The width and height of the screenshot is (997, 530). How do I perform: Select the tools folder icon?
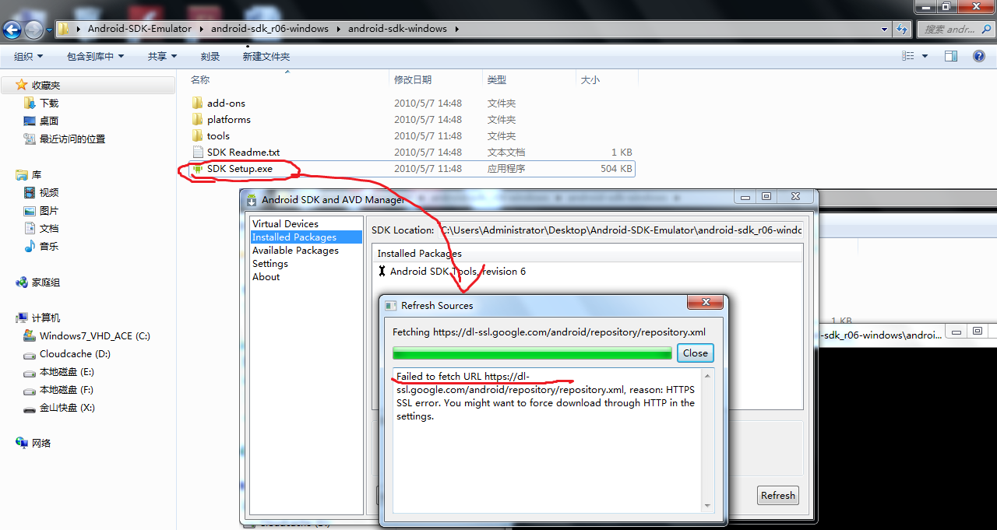(197, 135)
